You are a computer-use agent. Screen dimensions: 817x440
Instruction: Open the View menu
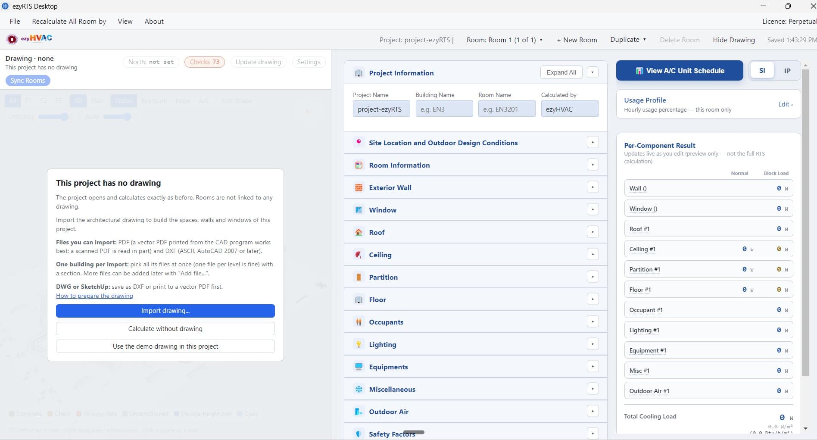click(x=125, y=21)
